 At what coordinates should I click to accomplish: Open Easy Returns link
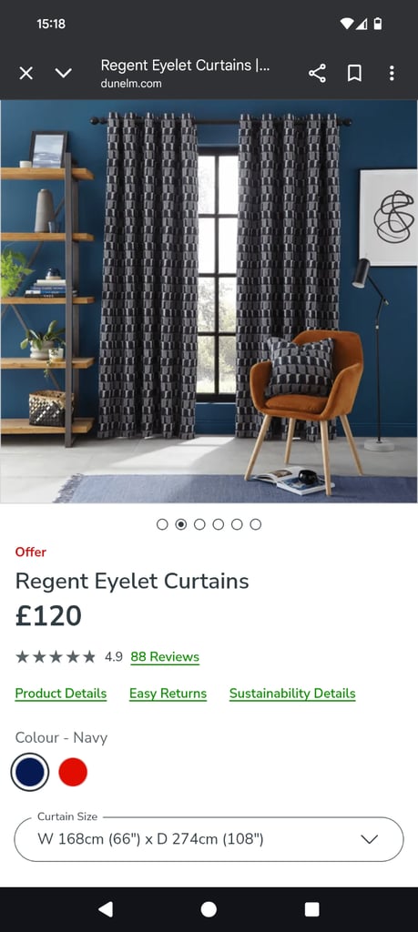click(x=168, y=694)
